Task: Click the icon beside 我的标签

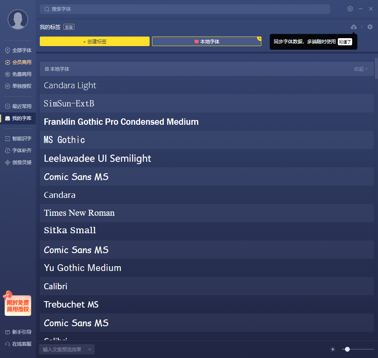Action: [x=69, y=27]
